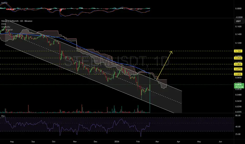Image resolution: width=245 pixels, height=144 pixels.
Task: Click the Feb date on time axis
Action: point(138,142)
